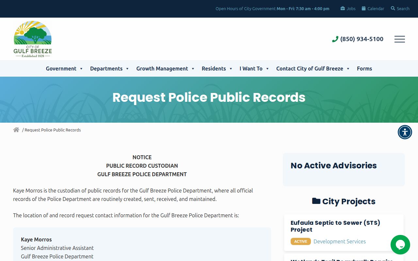This screenshot has height=261, width=418.
Task: Expand the Growth Management dropdown arrow
Action: pos(193,69)
